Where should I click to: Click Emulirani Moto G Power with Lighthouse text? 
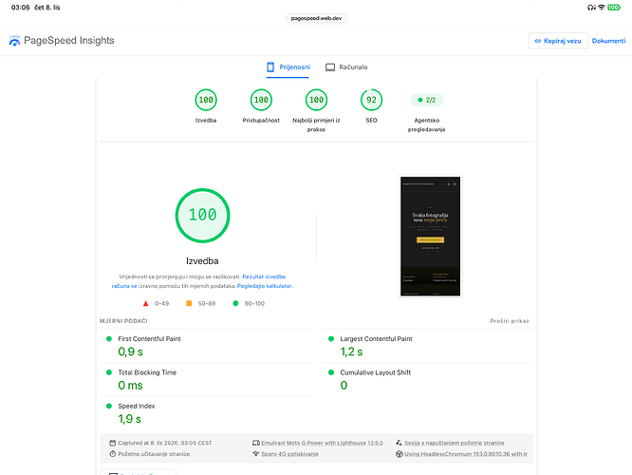[322, 443]
